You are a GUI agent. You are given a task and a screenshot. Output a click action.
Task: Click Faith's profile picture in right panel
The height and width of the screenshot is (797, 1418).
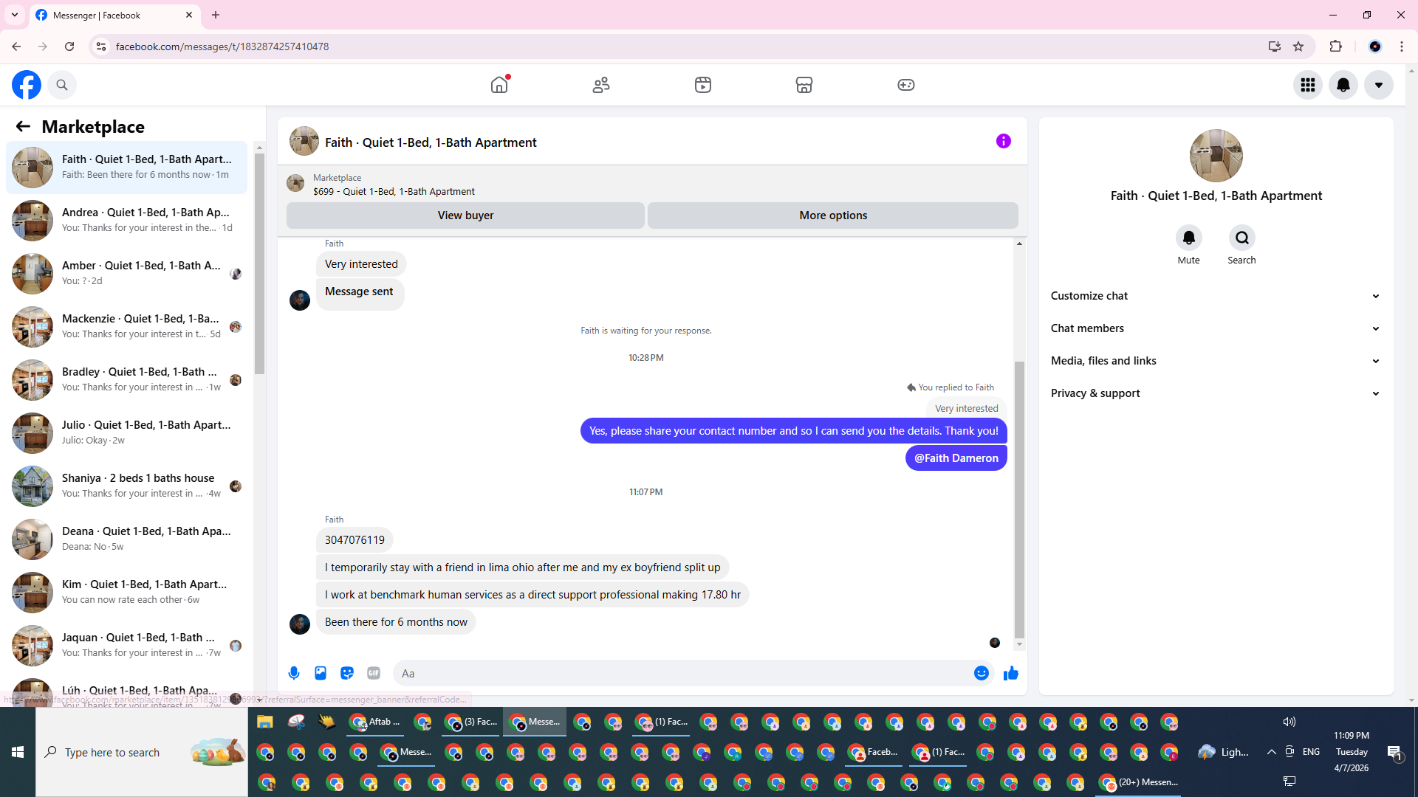click(1216, 156)
